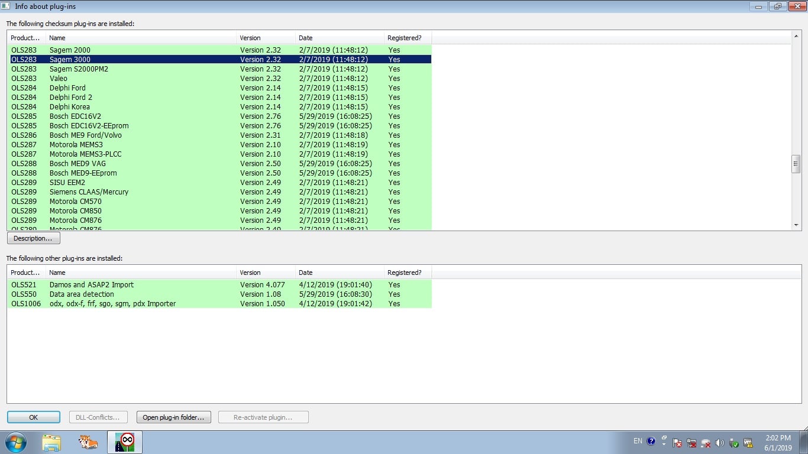This screenshot has height=454, width=808.
Task: Open the Windows Start menu
Action: pos(15,442)
